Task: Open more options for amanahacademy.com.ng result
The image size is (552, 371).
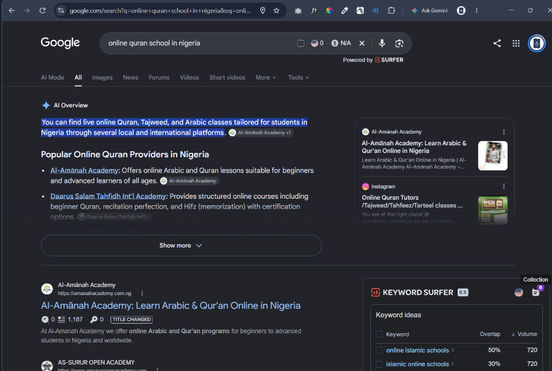Action: pos(142,293)
